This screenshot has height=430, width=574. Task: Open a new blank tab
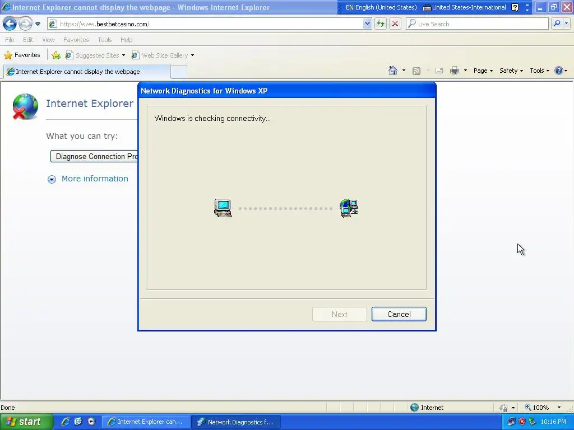pos(179,72)
